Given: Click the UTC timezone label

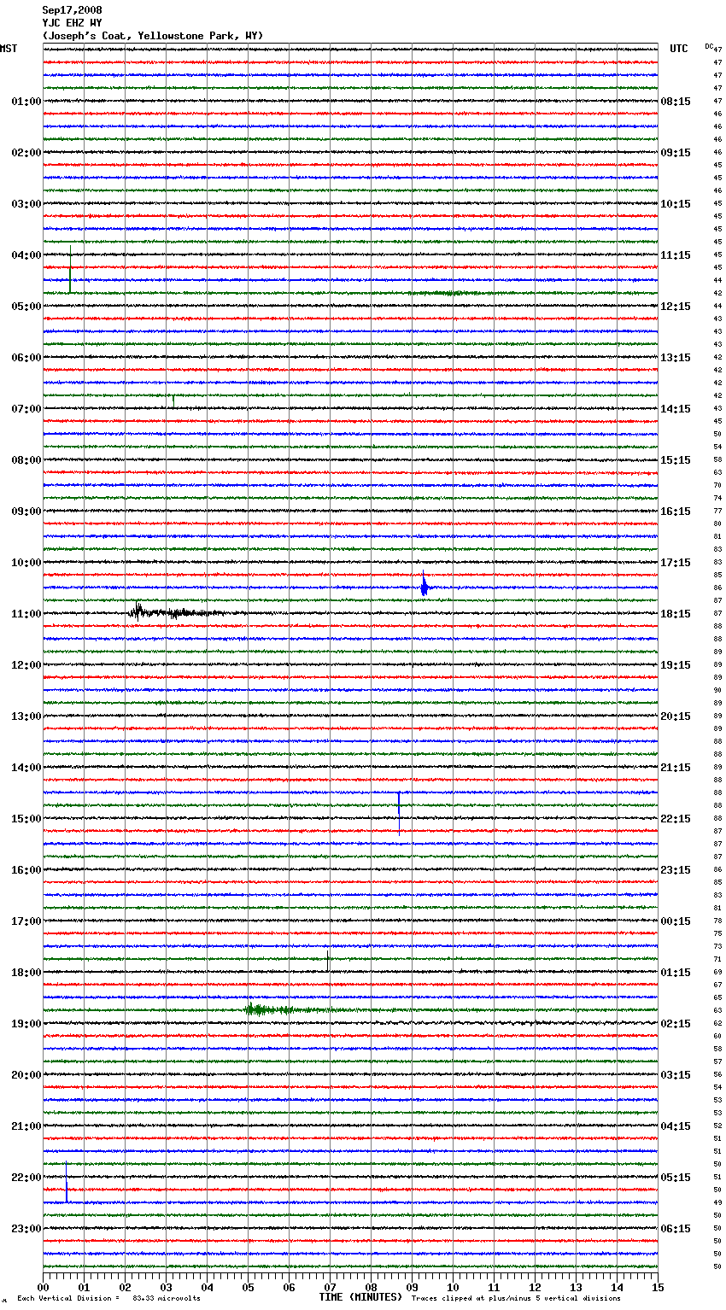Looking at the screenshot, I should coord(679,49).
